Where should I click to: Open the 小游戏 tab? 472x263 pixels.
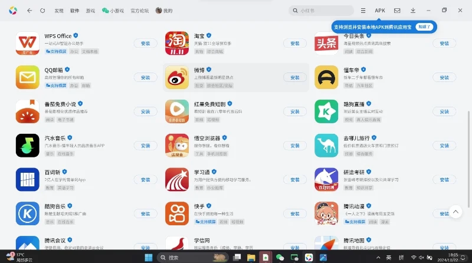(113, 11)
